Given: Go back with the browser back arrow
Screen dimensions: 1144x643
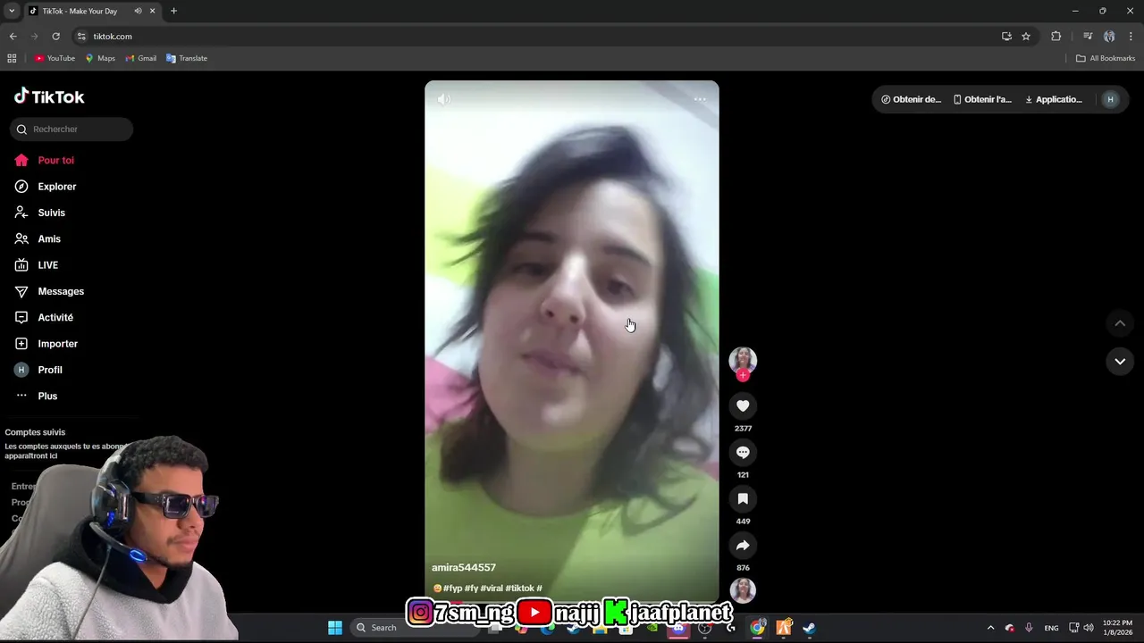Looking at the screenshot, I should pos(13,36).
